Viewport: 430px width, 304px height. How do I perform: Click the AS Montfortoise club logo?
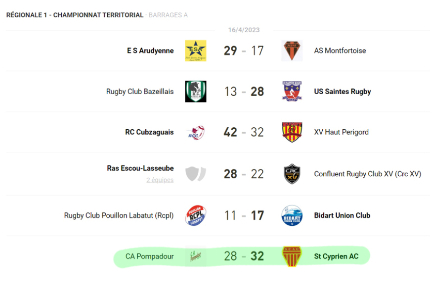pos(292,51)
